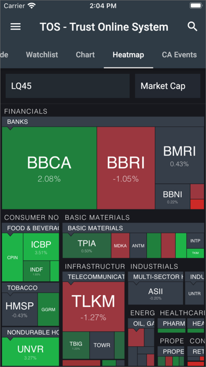
Task: Collapse the BANKS sub-sector header
Action: tap(103, 122)
